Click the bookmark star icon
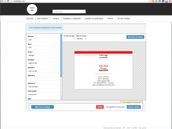The image size is (172, 129). (x=149, y=1)
